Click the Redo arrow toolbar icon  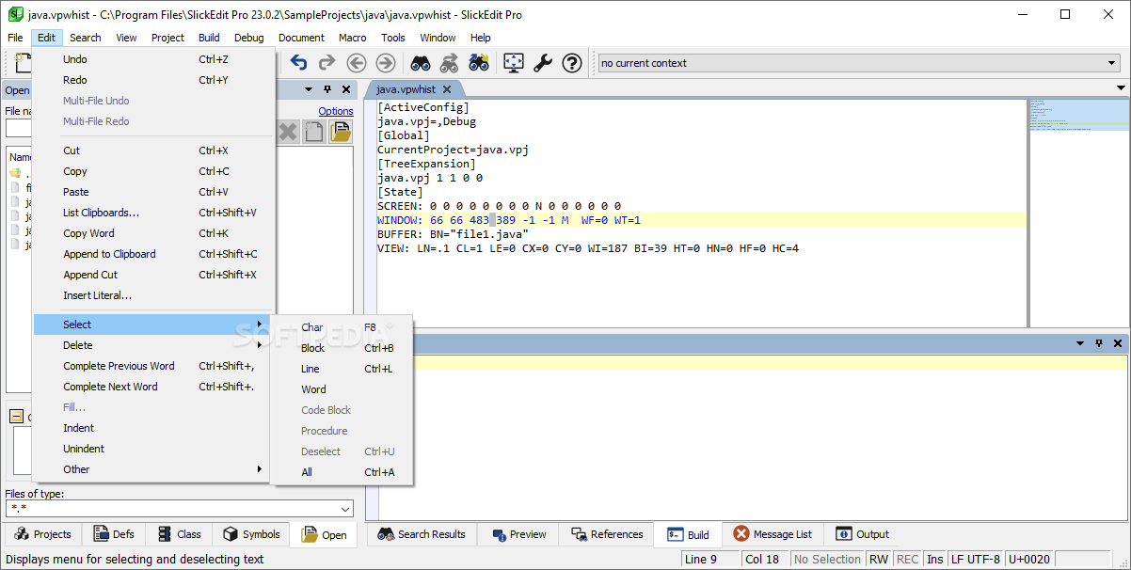[327, 63]
